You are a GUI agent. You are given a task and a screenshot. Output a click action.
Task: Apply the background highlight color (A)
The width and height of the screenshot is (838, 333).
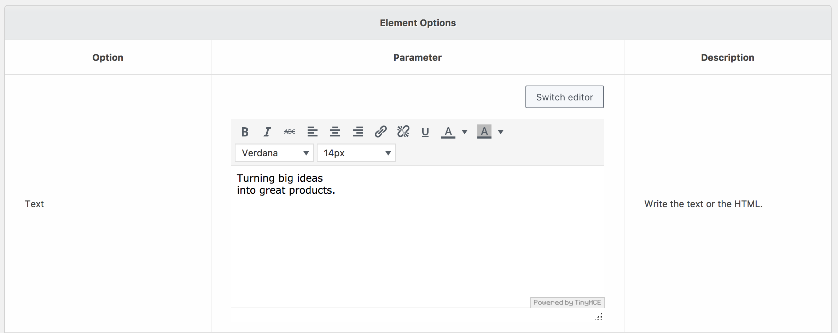click(484, 132)
